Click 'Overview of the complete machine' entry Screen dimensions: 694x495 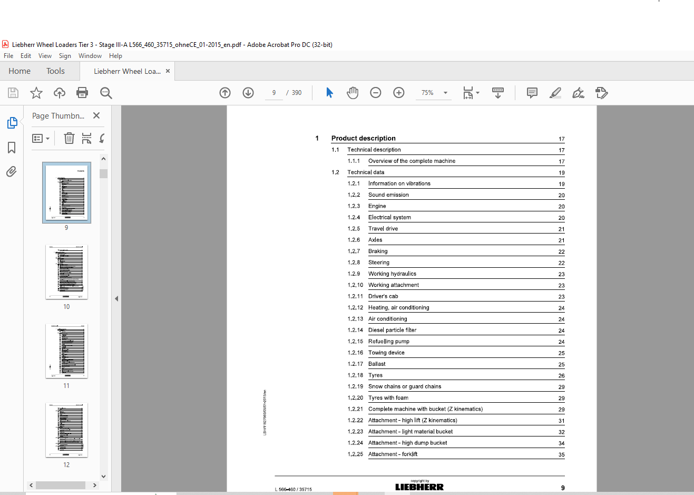(412, 161)
